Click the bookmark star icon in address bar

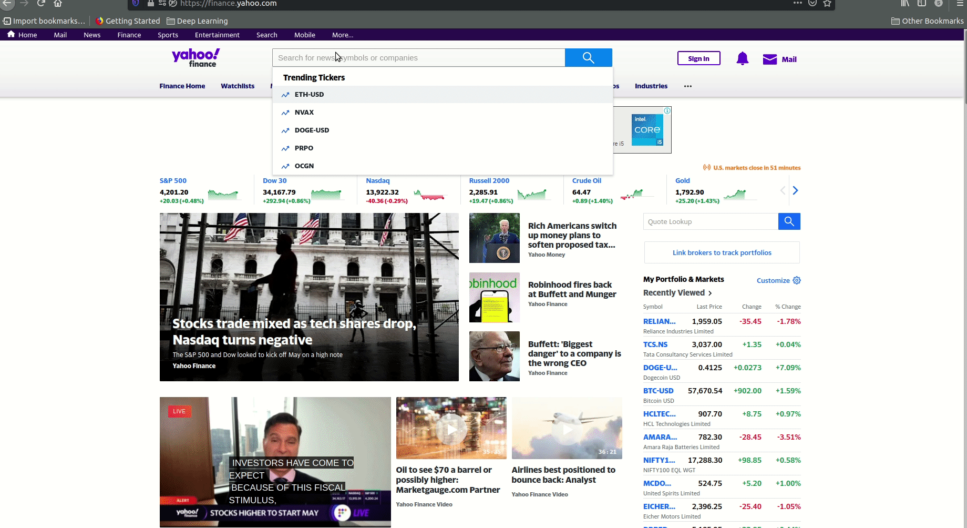click(827, 3)
